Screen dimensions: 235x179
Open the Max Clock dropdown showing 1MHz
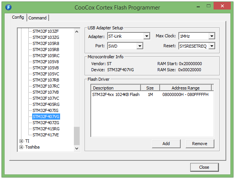click(212, 36)
